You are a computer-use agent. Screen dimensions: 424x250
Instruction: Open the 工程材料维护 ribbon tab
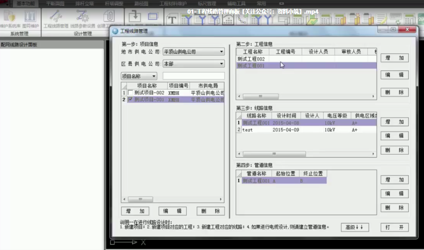(x=173, y=4)
